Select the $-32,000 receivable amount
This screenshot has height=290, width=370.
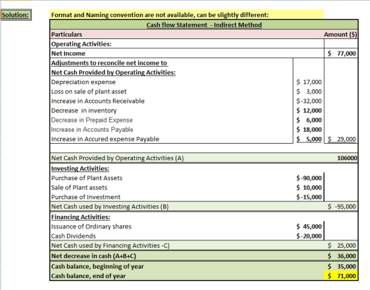click(309, 101)
